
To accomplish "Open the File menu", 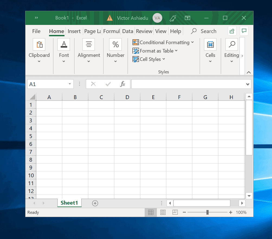I will click(36, 31).
